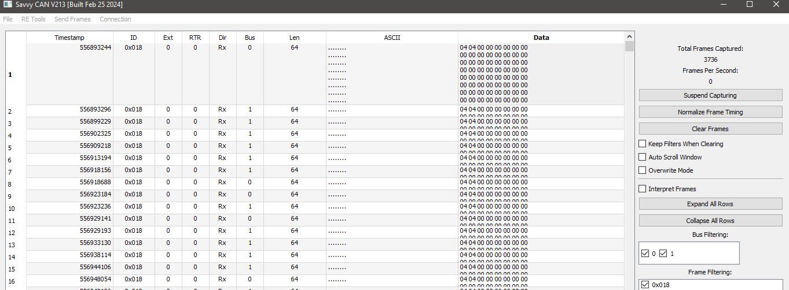Open the Send Frames menu

point(72,19)
